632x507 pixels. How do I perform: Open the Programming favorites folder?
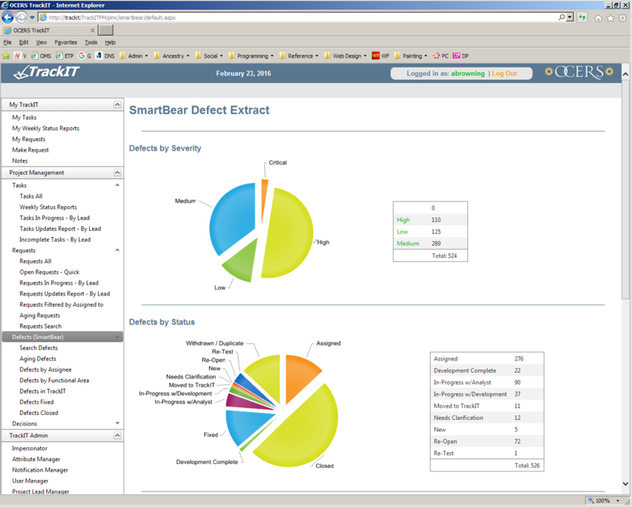250,56
